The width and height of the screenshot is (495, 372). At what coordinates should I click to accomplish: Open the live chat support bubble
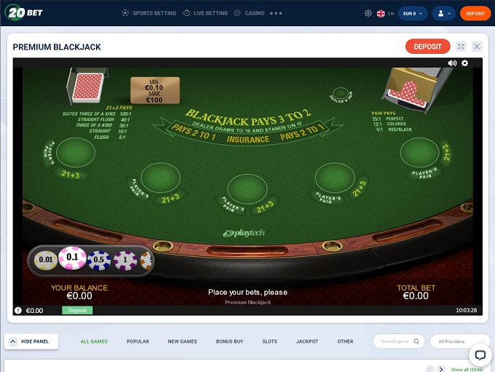(x=480, y=355)
